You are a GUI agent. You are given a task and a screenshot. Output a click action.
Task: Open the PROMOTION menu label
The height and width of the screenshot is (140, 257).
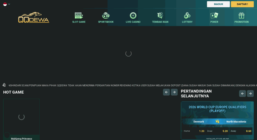pyautogui.click(x=241, y=22)
